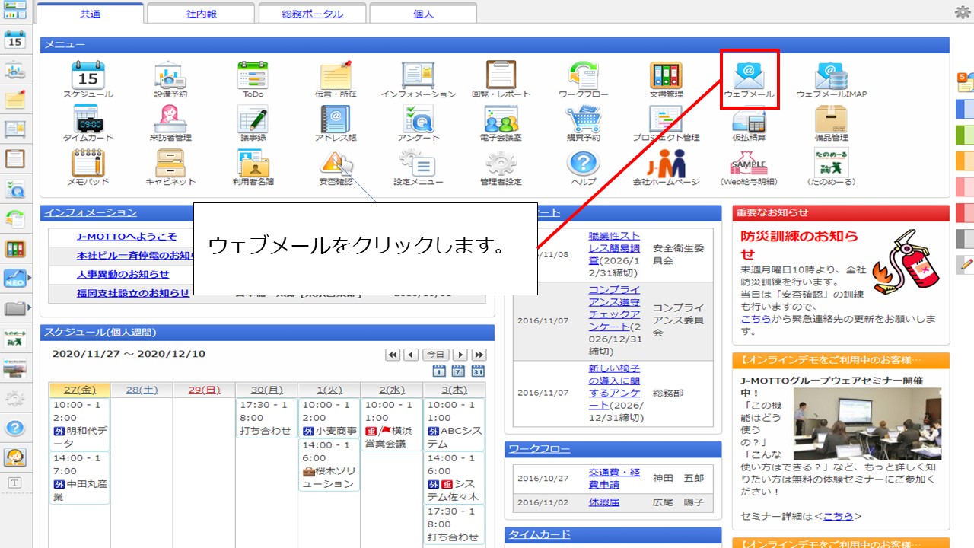Screen dimensions: 974x548
Task: Open the 設備予約 menu icon
Action: 170,77
